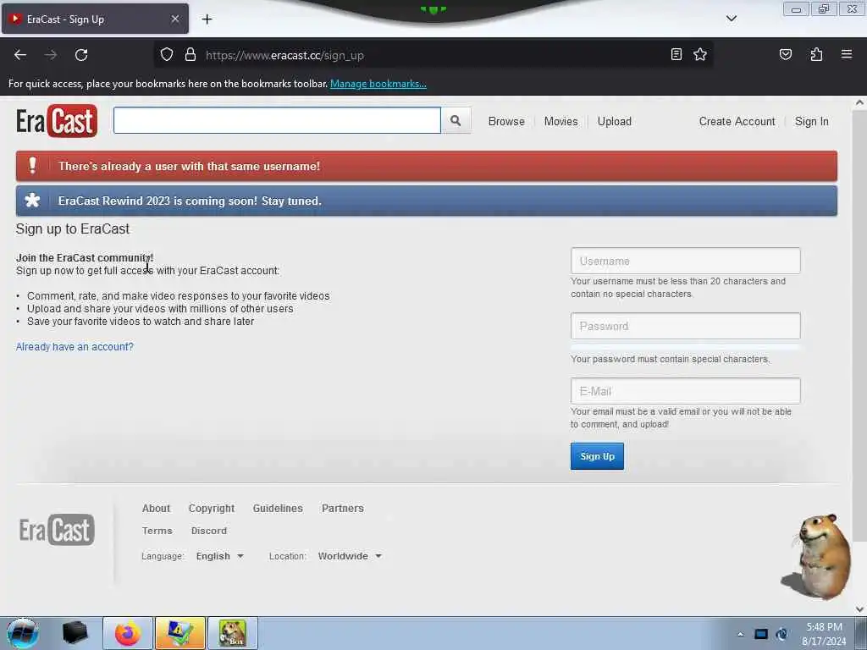This screenshot has width=867, height=650.
Task: Click Sign In in the header
Action: coord(812,122)
